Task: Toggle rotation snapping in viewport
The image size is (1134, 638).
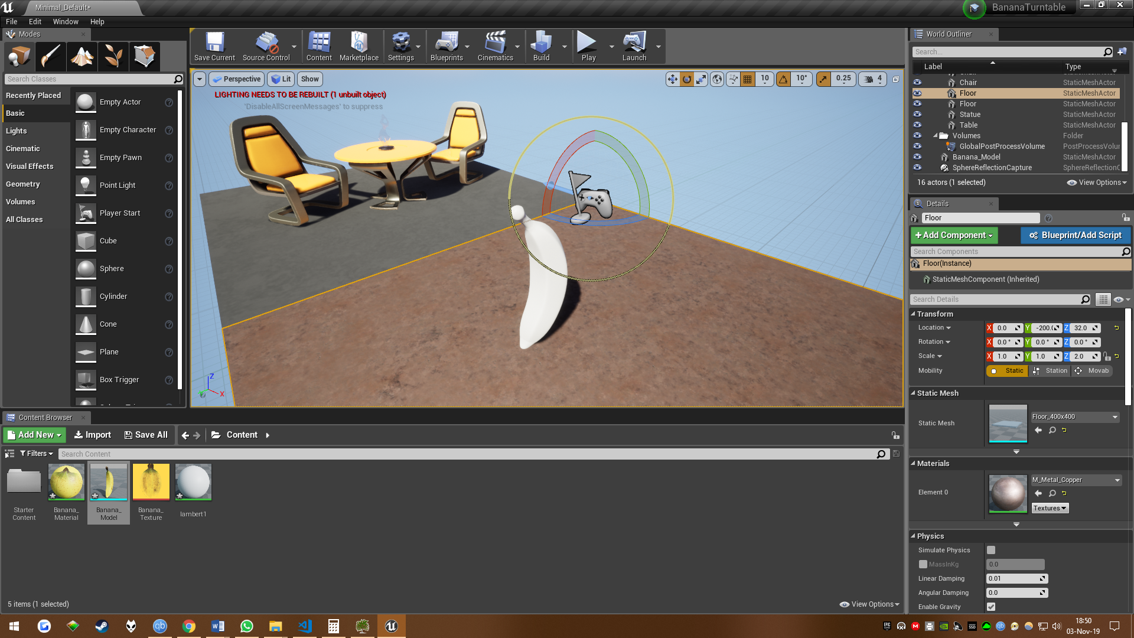Action: pos(783,79)
